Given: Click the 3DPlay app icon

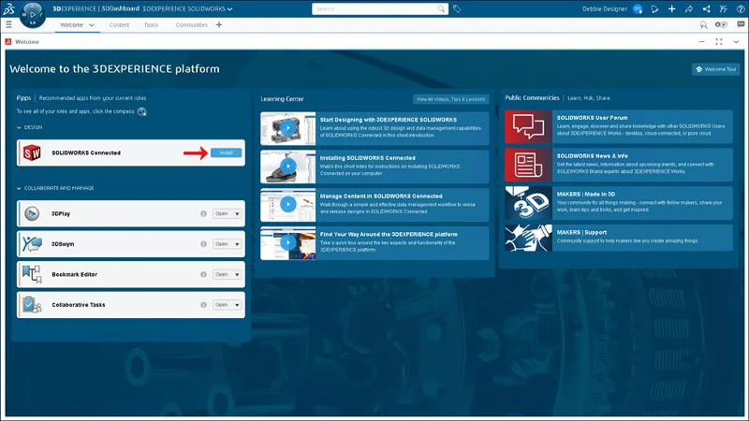Looking at the screenshot, I should [32, 213].
